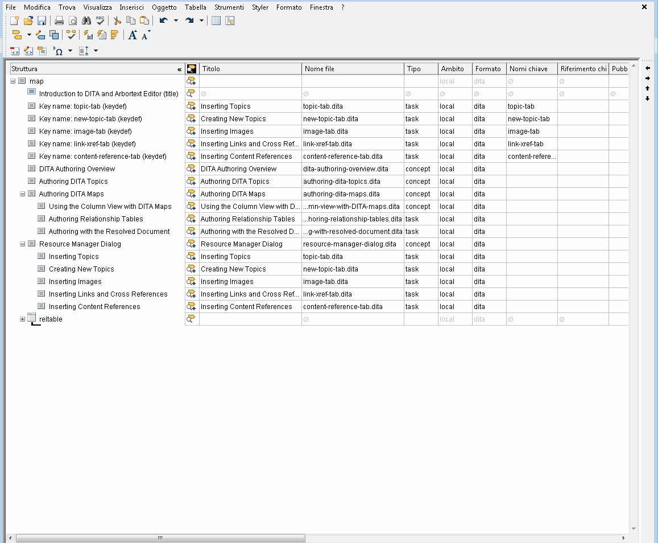Click the document map tree view icon
The width and height of the screenshot is (658, 543).
(x=230, y=20)
